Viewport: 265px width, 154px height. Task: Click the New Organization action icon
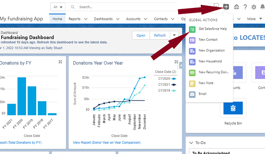tap(192, 51)
